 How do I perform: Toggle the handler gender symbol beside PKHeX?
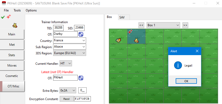(x=81, y=78)
